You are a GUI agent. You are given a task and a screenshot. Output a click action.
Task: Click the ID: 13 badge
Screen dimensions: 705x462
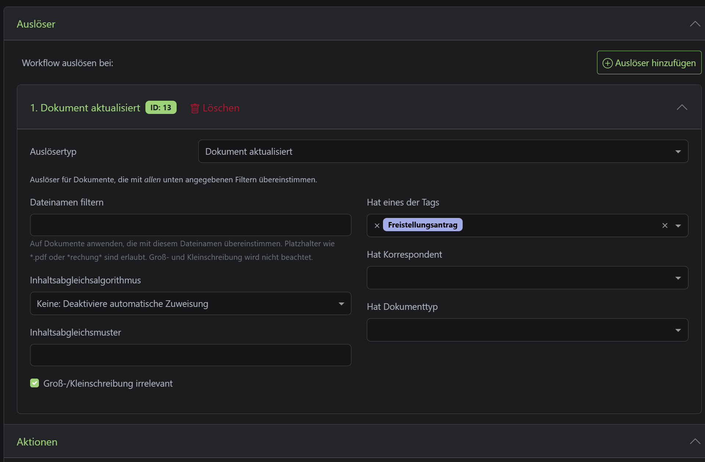pyautogui.click(x=161, y=108)
